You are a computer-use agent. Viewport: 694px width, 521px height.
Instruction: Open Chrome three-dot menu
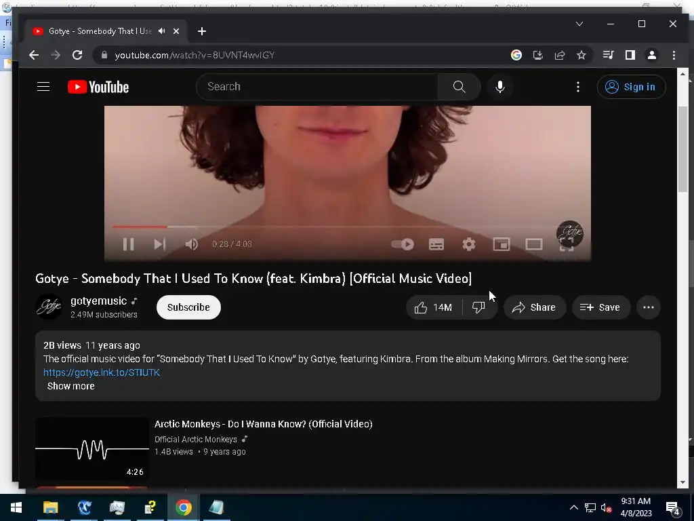coord(674,55)
